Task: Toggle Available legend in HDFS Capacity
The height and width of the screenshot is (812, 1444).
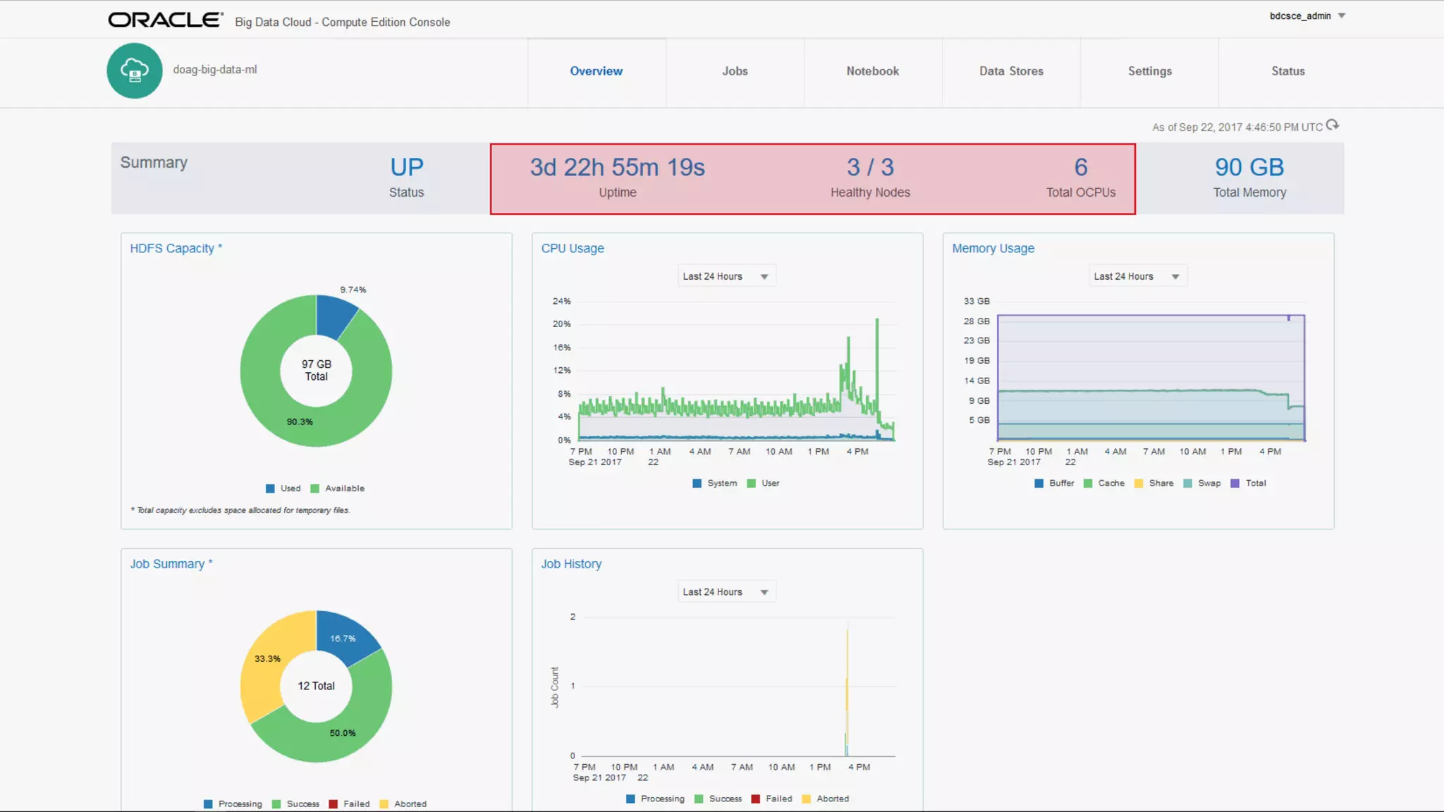Action: (x=337, y=488)
